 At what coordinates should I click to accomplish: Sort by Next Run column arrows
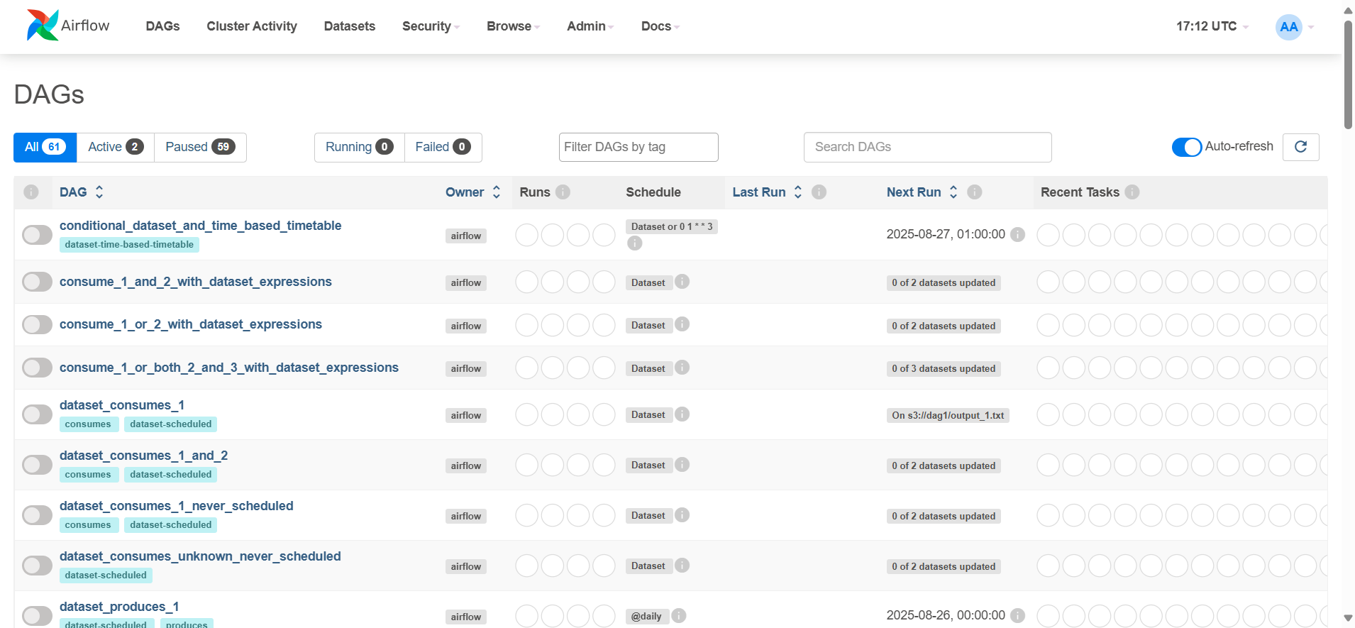(953, 192)
